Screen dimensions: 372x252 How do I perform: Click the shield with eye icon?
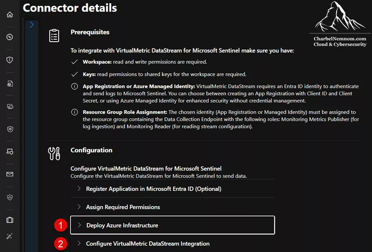(x=10, y=129)
